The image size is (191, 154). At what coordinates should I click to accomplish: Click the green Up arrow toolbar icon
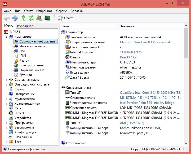[23, 18]
